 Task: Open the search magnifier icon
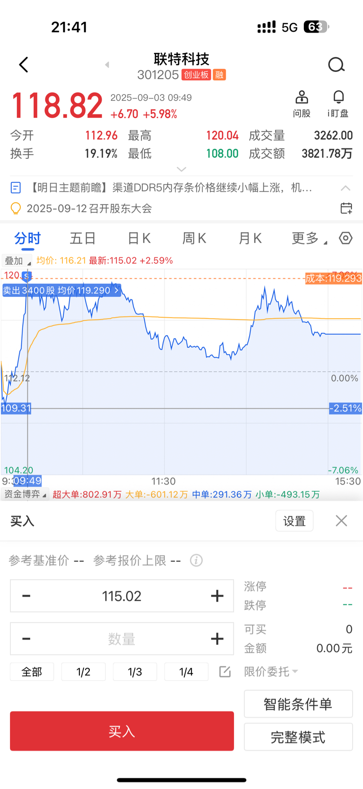[336, 65]
